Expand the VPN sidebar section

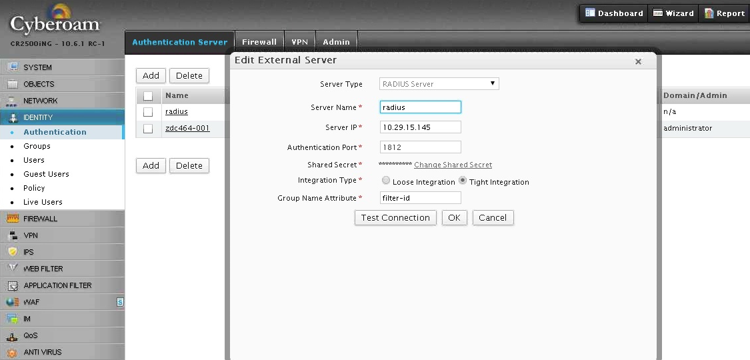[31, 235]
